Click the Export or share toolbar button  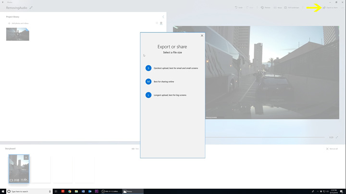point(330,8)
